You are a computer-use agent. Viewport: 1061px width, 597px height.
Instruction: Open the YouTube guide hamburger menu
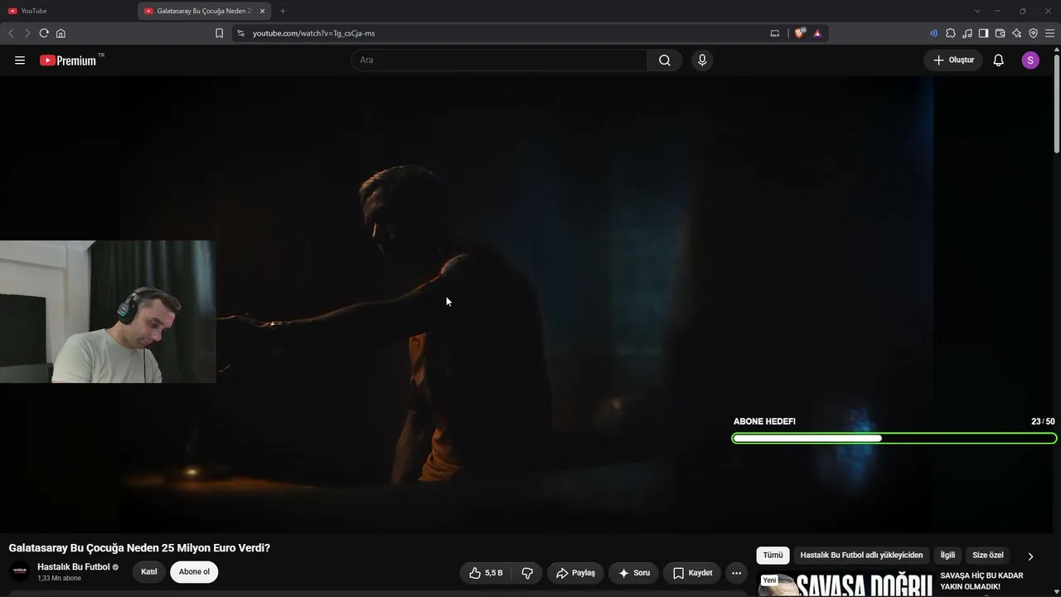tap(20, 61)
